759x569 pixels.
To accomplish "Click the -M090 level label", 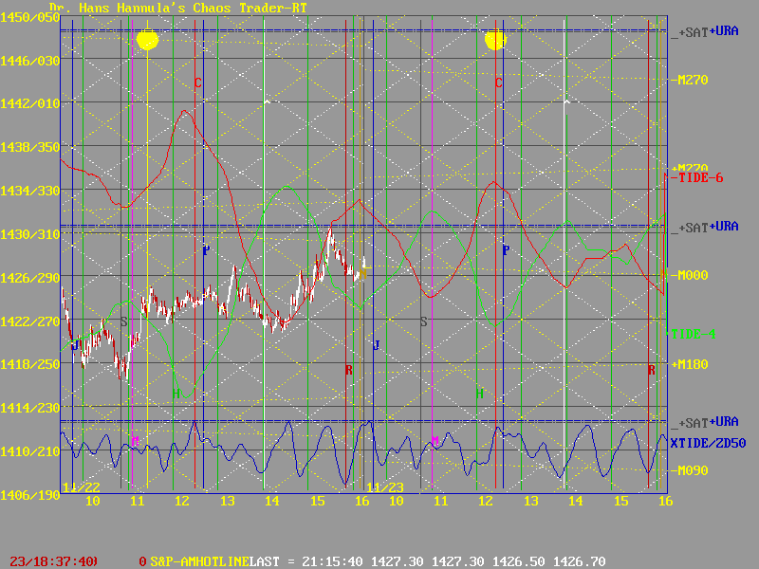I will click(690, 470).
